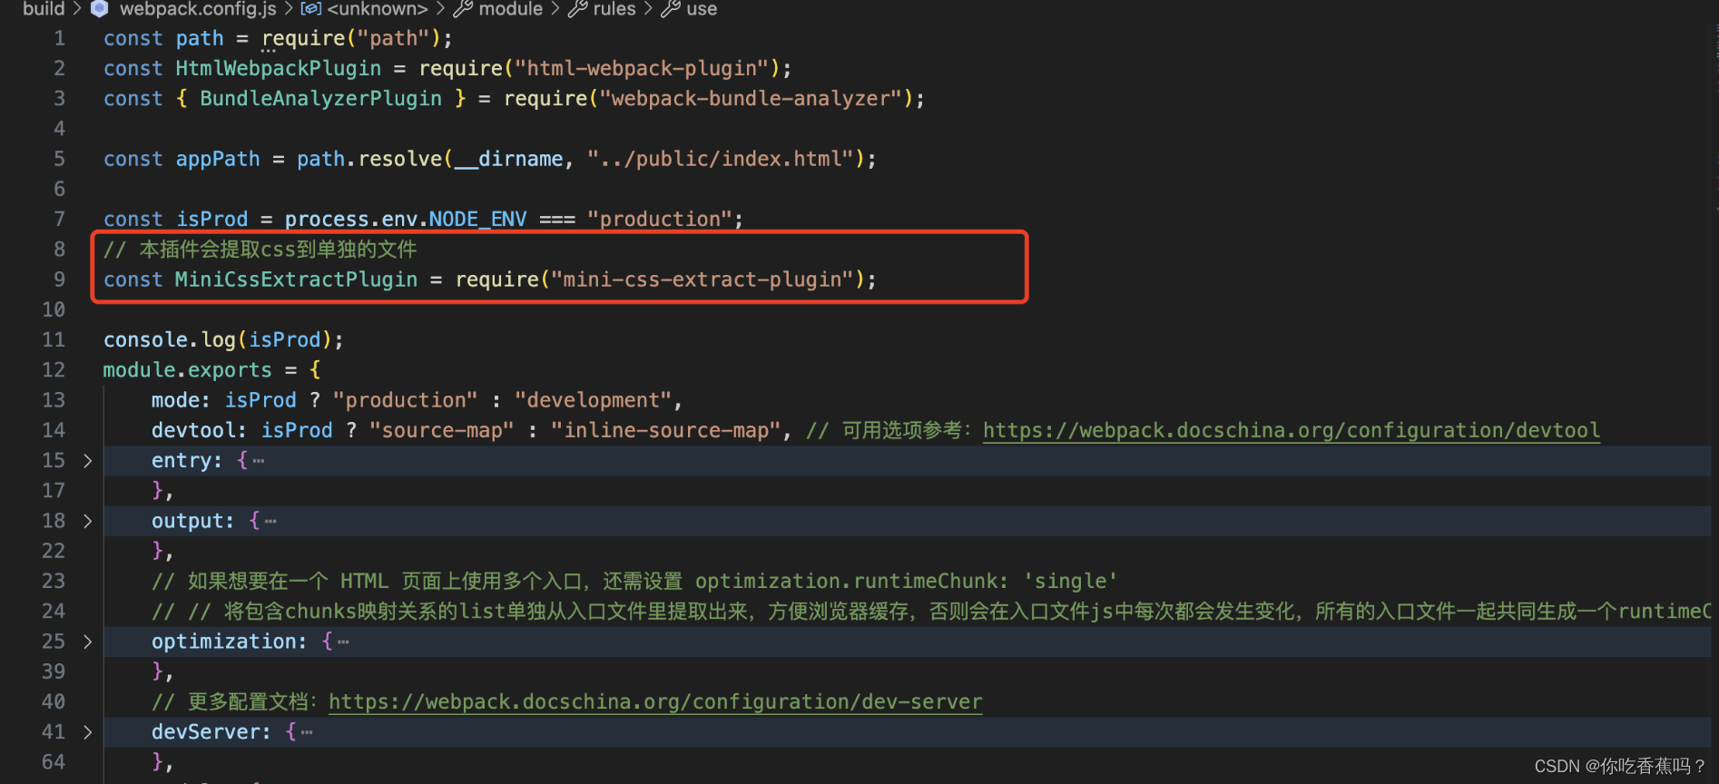Expand the folded optimization block arrow
The height and width of the screenshot is (784, 1719).
click(87, 642)
